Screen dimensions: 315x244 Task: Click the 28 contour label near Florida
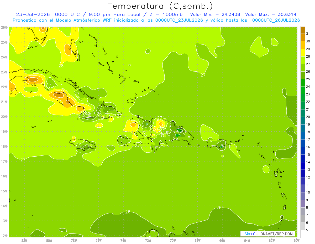click(x=61, y=66)
